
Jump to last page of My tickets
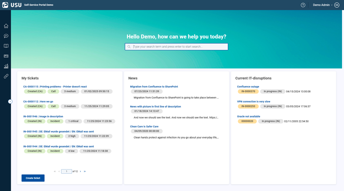click(85, 171)
